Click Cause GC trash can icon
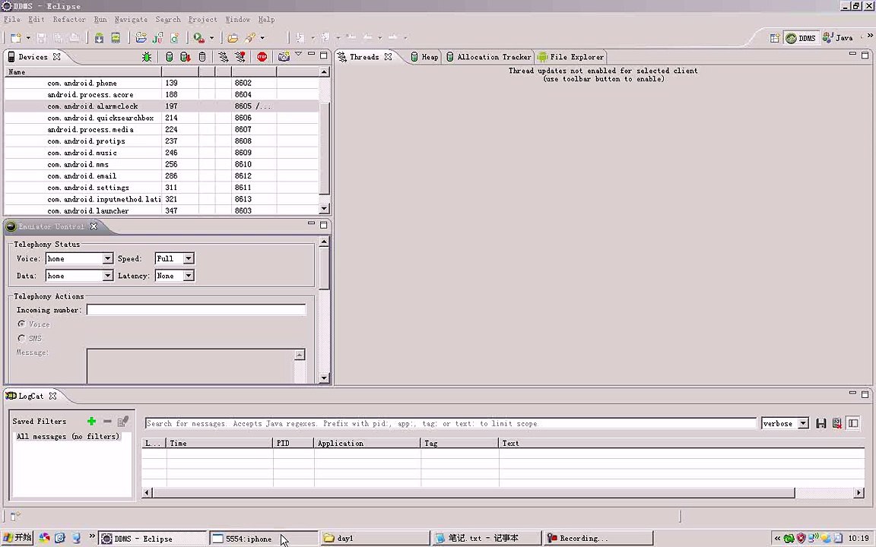This screenshot has height=547, width=876. [x=202, y=56]
